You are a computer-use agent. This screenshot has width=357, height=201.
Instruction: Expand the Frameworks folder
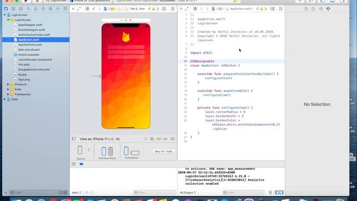click(x=8, y=94)
